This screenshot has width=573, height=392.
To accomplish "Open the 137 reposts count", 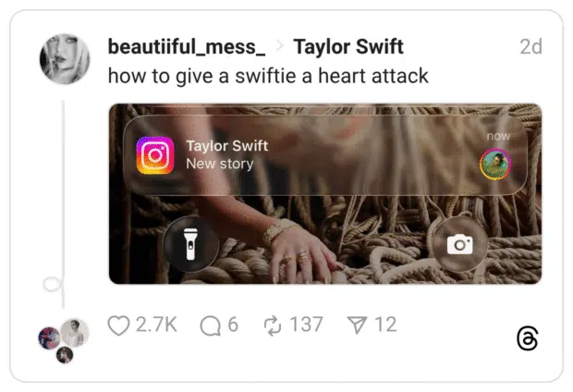I will tap(306, 325).
